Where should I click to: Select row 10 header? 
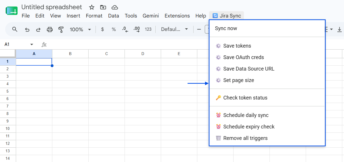7,128
